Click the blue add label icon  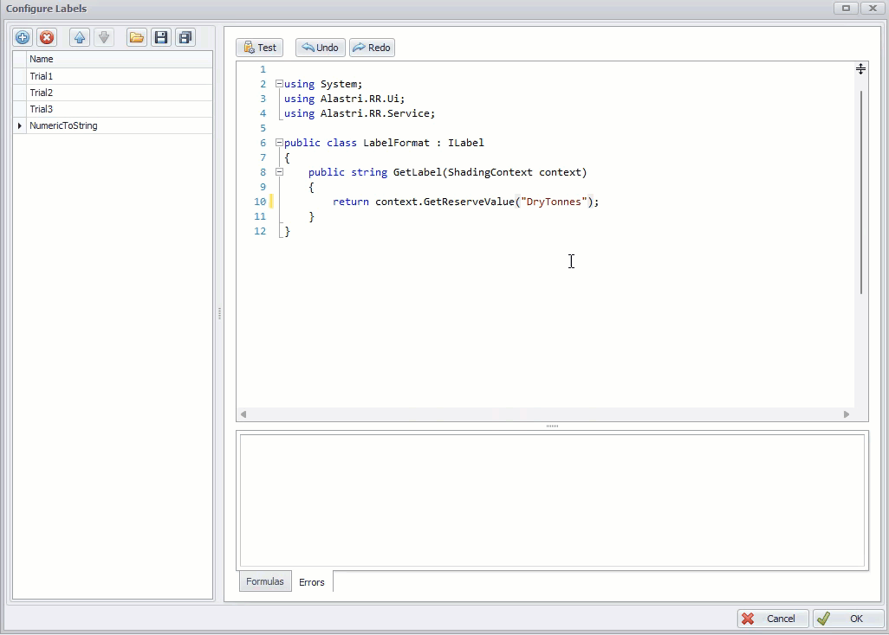[x=23, y=37]
